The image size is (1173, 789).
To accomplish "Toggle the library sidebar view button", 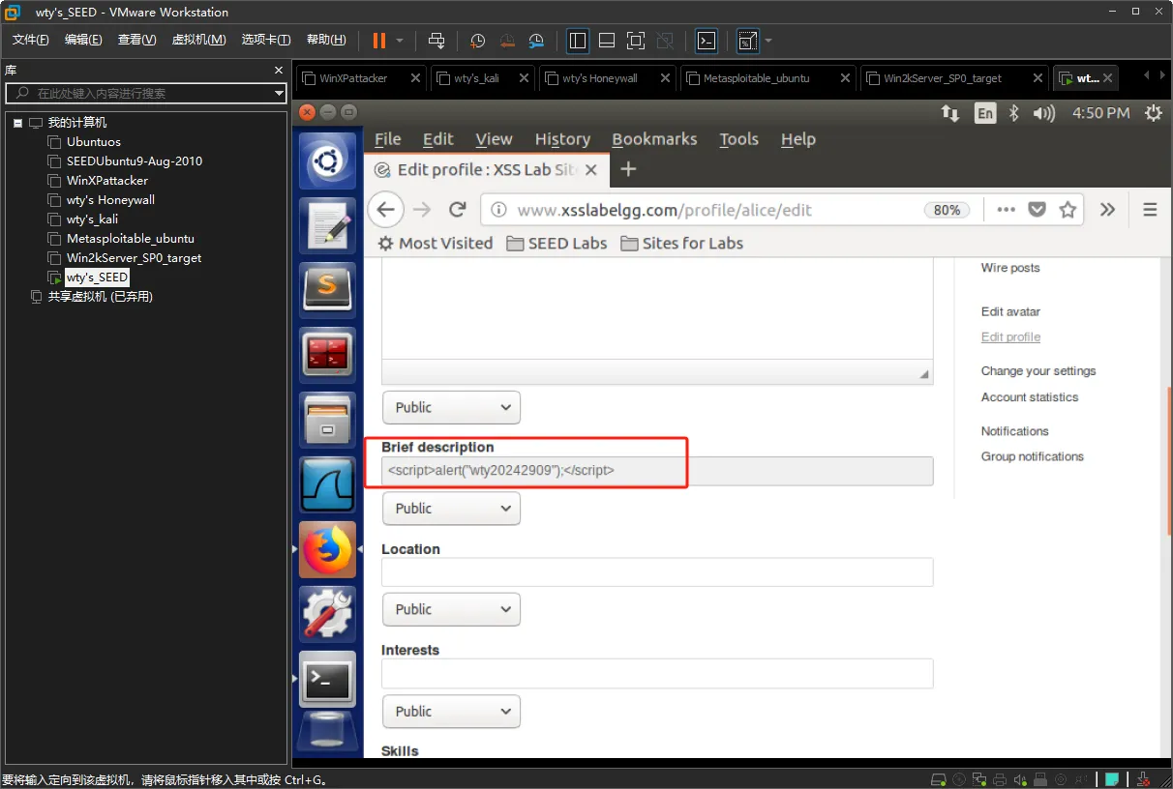I will 578,41.
